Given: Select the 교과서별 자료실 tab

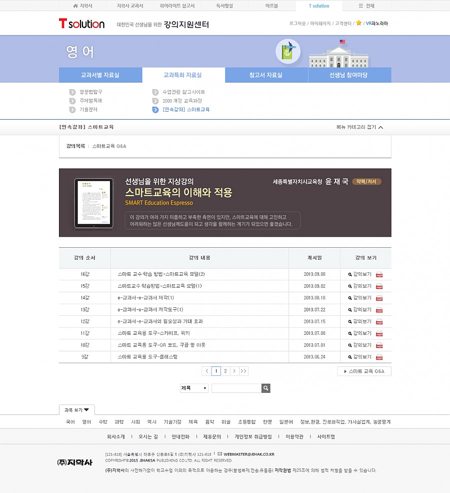Looking at the screenshot, I should click(100, 75).
